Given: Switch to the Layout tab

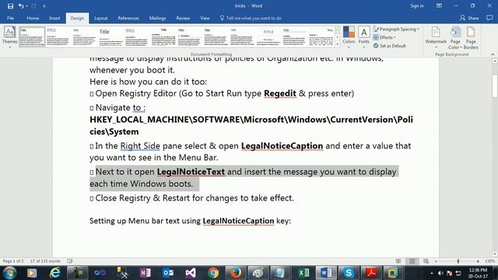Looking at the screenshot, I should pos(100,18).
